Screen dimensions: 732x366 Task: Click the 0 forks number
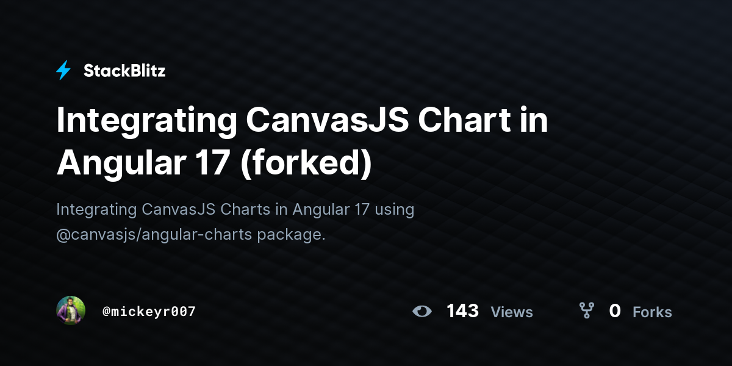(x=615, y=311)
